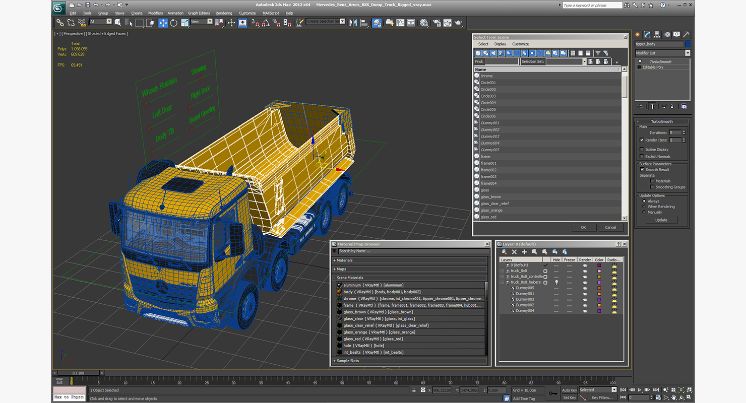Toggle Smooth Result checkbox

[642, 169]
